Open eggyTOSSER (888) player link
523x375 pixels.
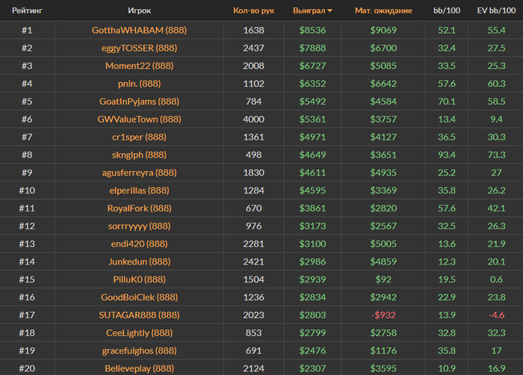[139, 48]
